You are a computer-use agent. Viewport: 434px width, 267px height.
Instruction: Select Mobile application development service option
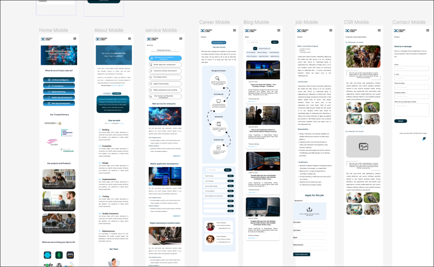(x=165, y=64)
